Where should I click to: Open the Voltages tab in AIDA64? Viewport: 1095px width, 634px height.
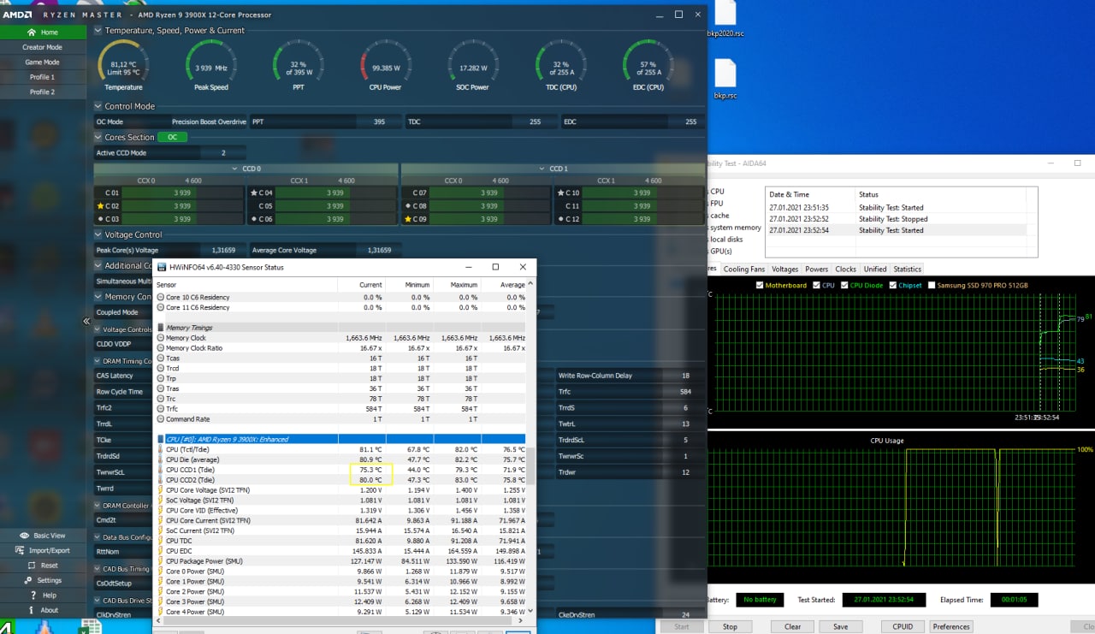(x=784, y=269)
